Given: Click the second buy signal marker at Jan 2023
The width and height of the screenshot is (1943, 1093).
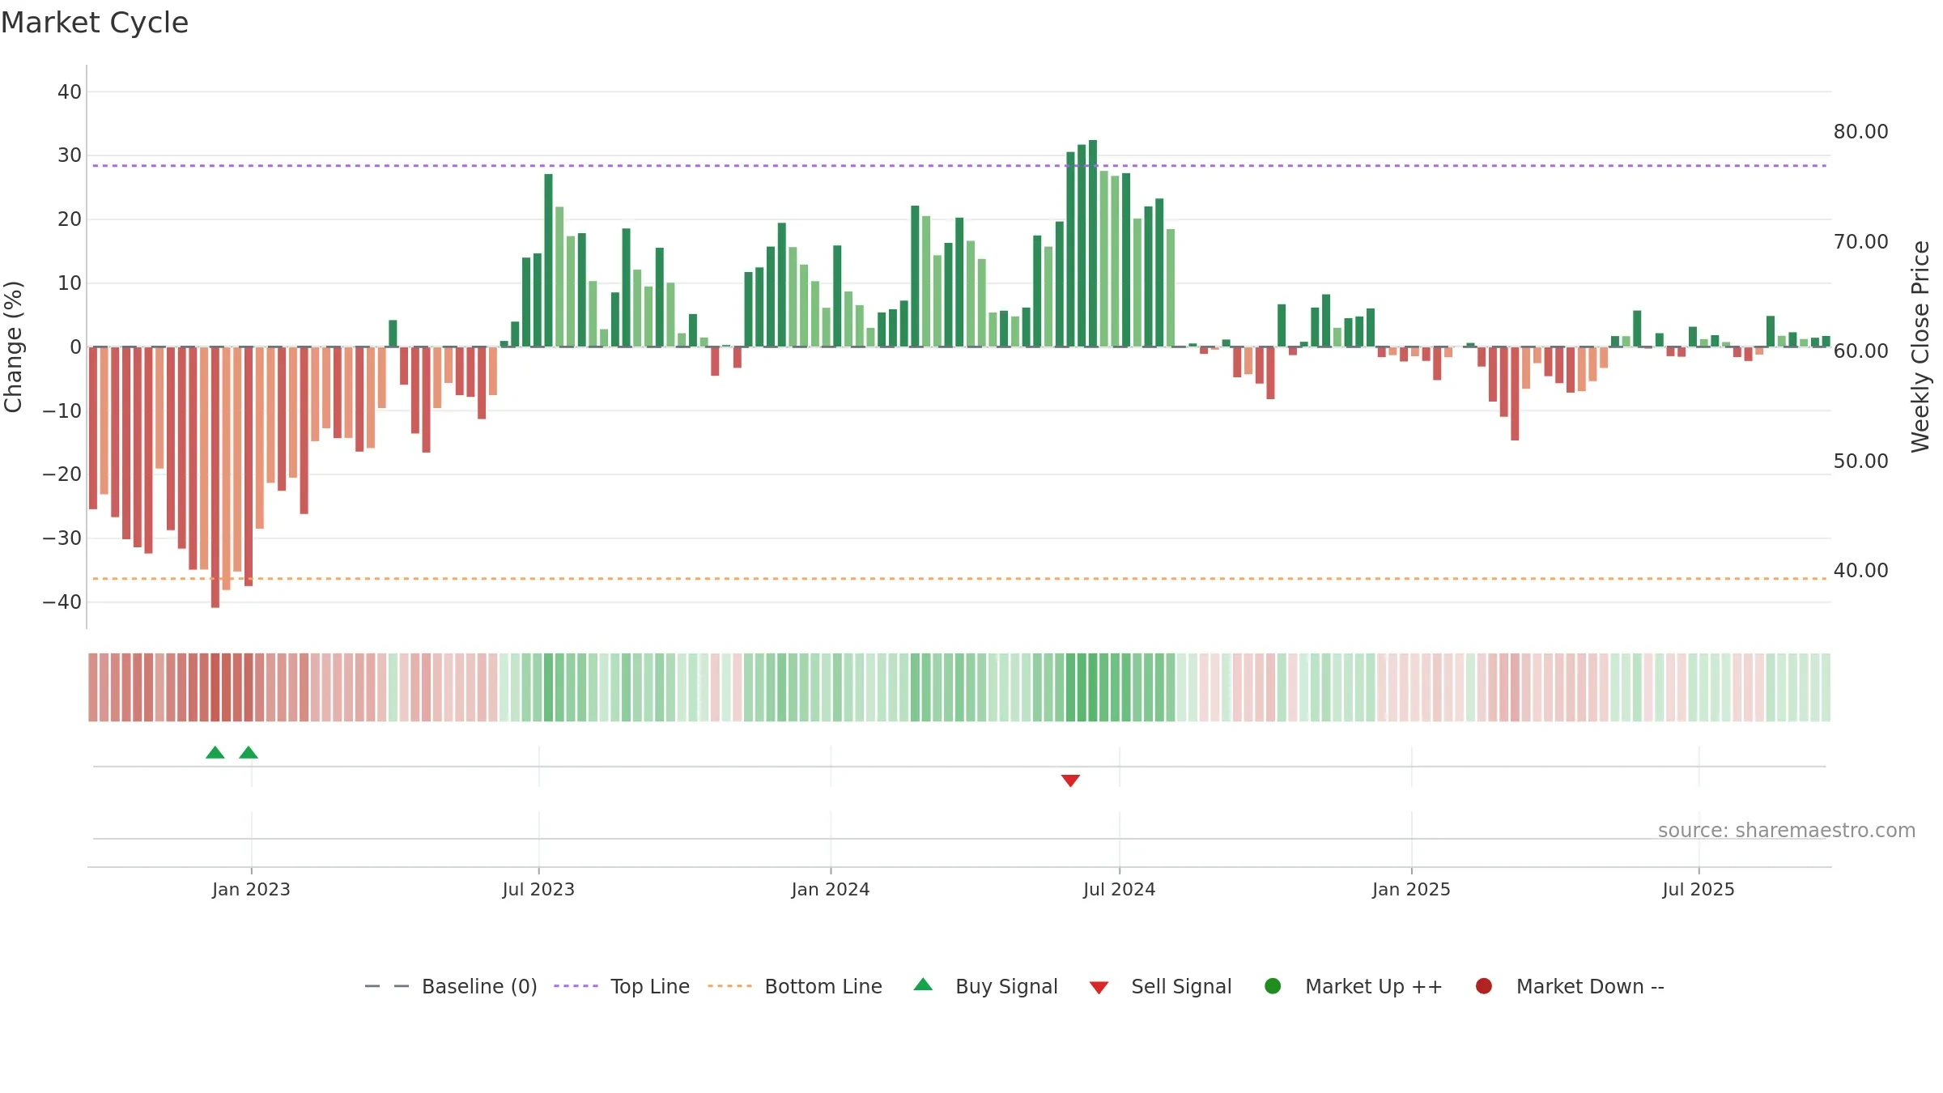Looking at the screenshot, I should [x=249, y=752].
